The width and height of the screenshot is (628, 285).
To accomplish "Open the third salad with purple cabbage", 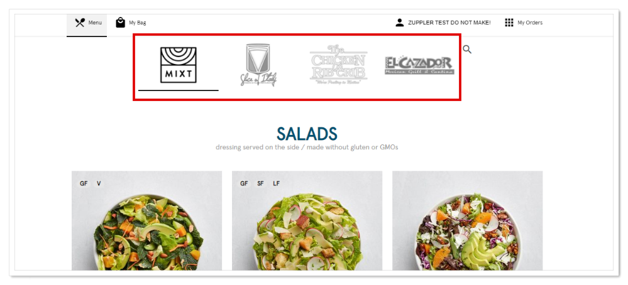I will [468, 220].
